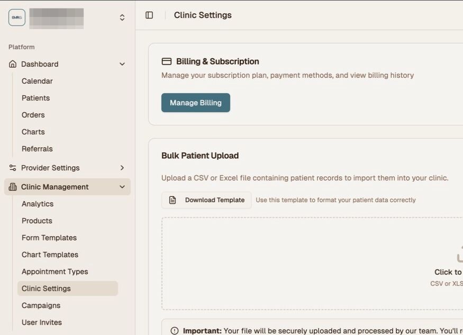463x335 pixels.
Task: Open Appointment Types page
Action: coord(55,271)
